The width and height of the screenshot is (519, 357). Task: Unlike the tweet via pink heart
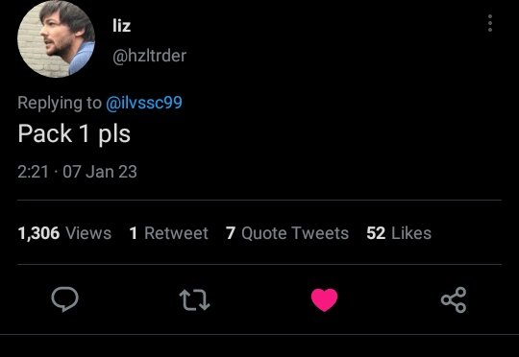325,299
